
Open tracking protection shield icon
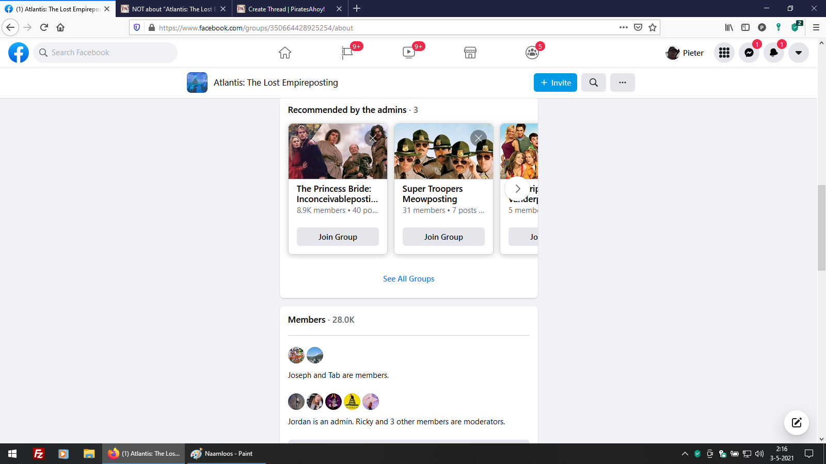[137, 27]
